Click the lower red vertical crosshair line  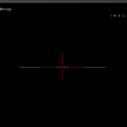tap(63, 75)
